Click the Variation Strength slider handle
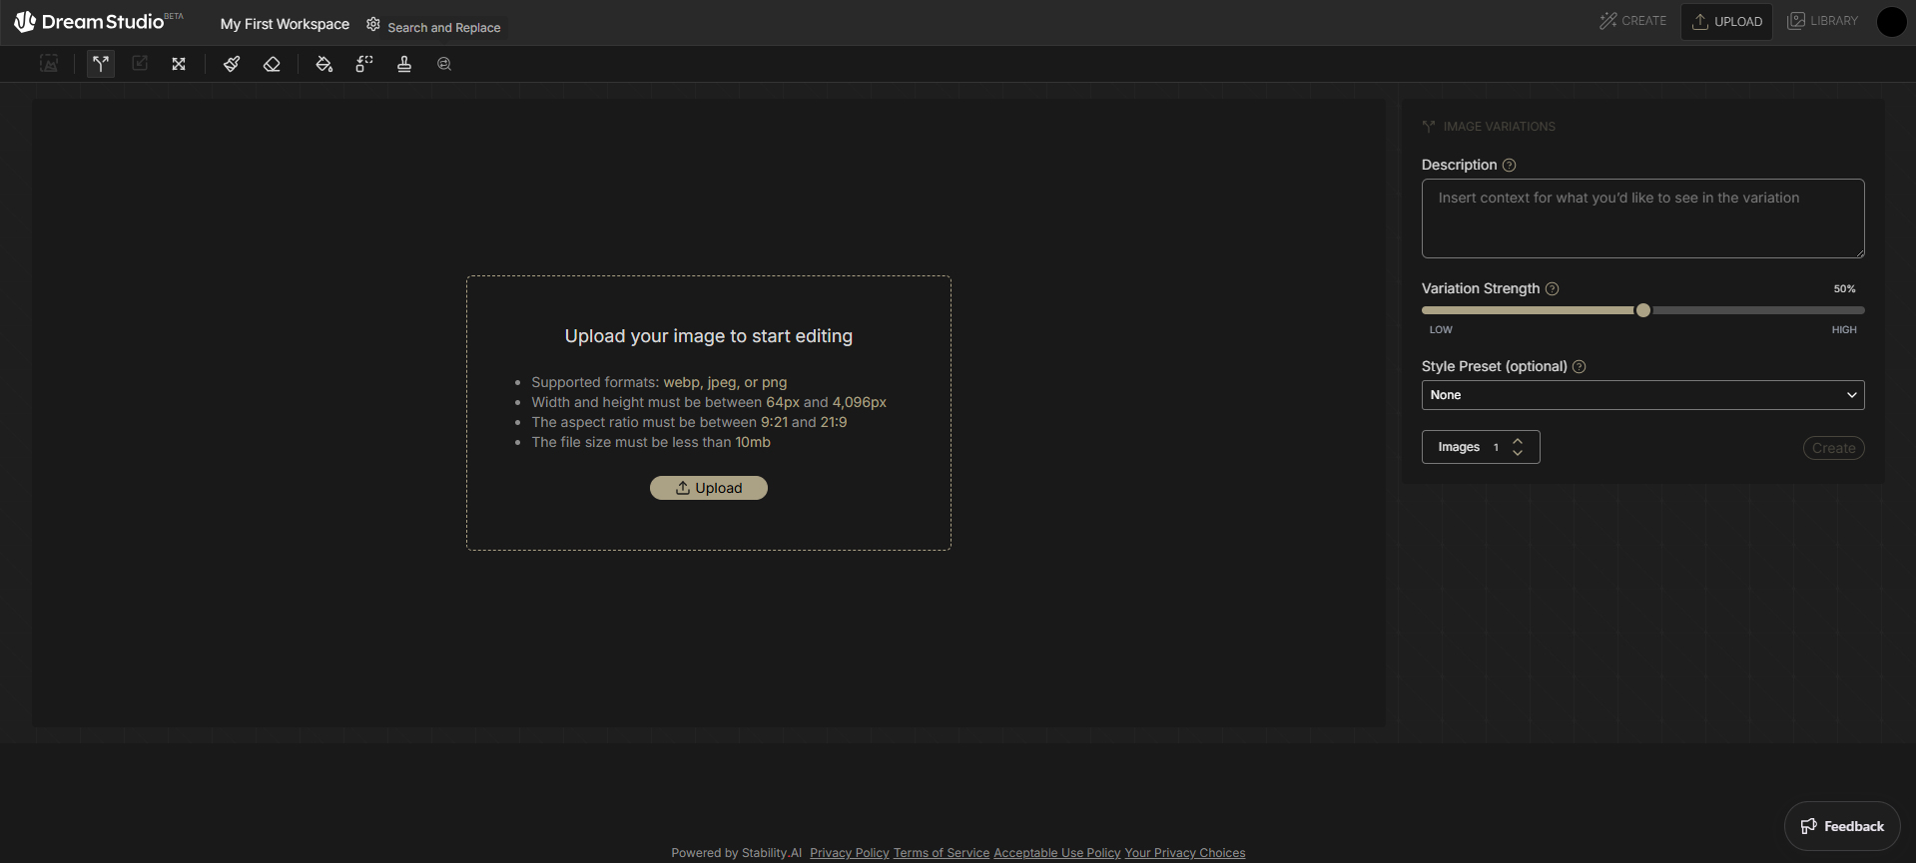Image resolution: width=1916 pixels, height=863 pixels. [x=1642, y=310]
